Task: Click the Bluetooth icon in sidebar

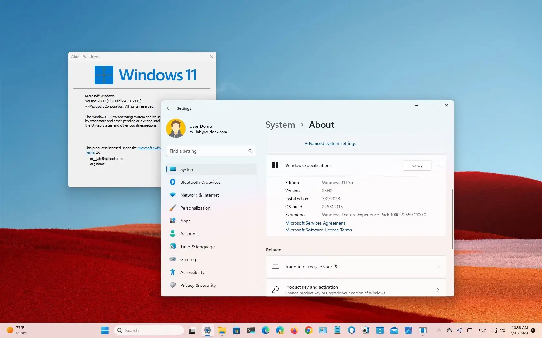Action: coord(173,182)
